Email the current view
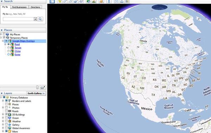This screenshot has height=133, width=211. tap(116, 1)
